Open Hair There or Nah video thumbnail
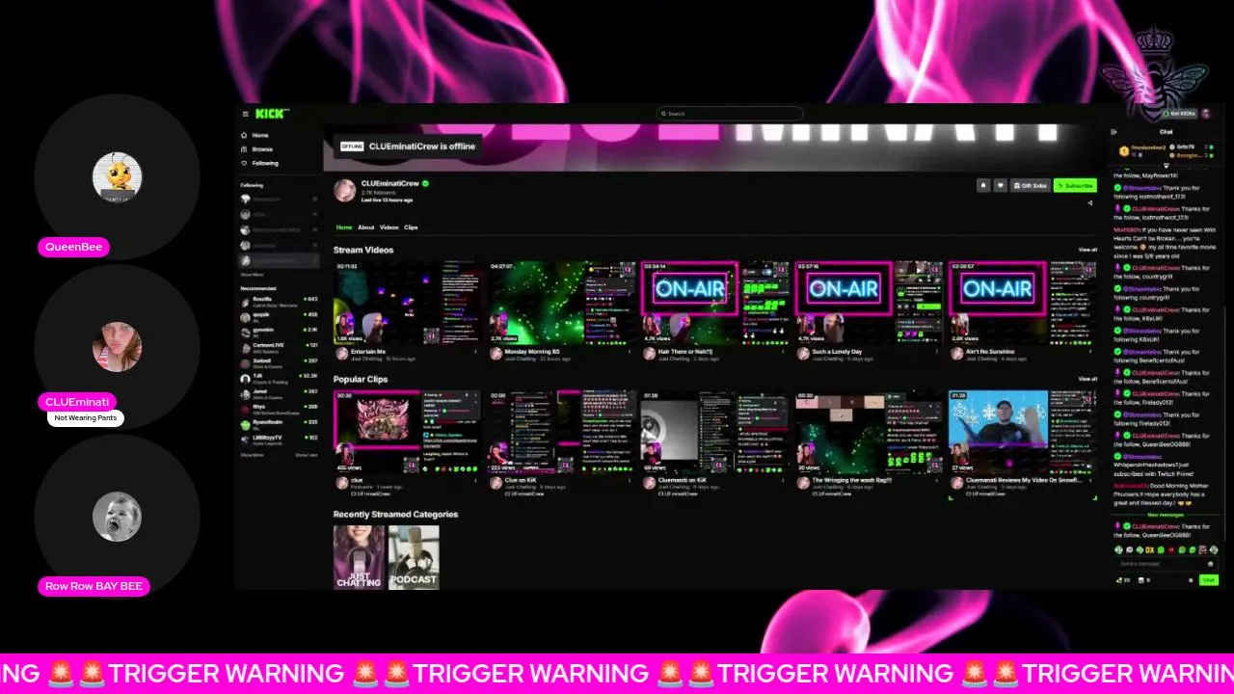This screenshot has width=1234, height=694. pos(715,302)
